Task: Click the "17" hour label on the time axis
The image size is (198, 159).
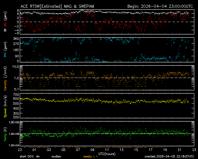Action: pyautogui.click(x=151, y=150)
